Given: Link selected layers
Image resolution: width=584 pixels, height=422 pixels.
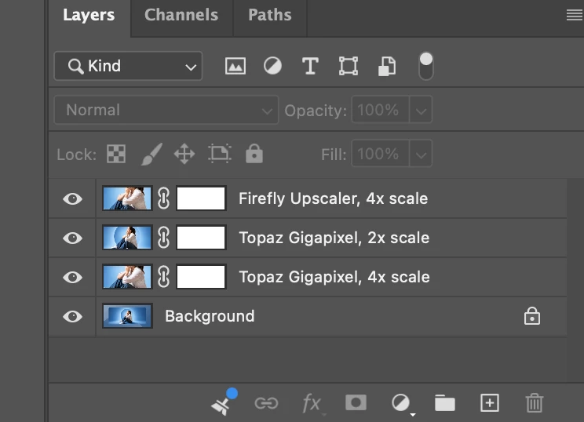Looking at the screenshot, I should [266, 403].
